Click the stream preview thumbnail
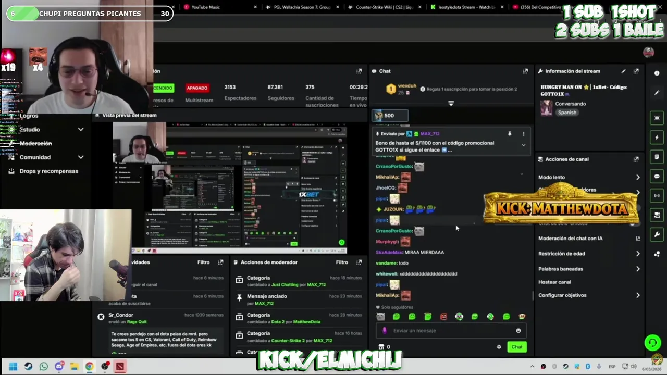Screen dimensions: 667x375 pos(230,188)
